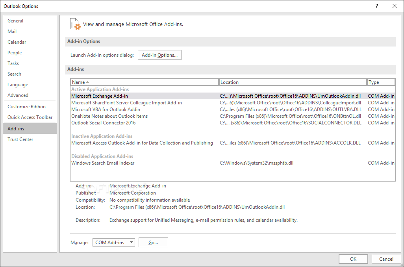Viewport: 404px width, 267px height.
Task: Open Quick Access Toolbar settings
Action: pyautogui.click(x=30, y=117)
